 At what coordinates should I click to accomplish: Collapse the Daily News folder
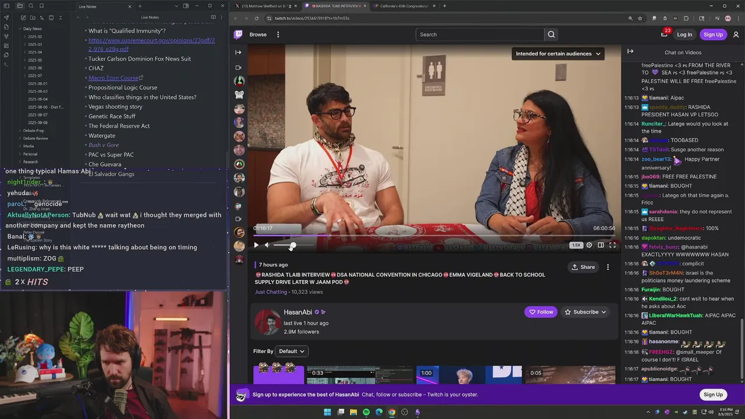coord(32,29)
